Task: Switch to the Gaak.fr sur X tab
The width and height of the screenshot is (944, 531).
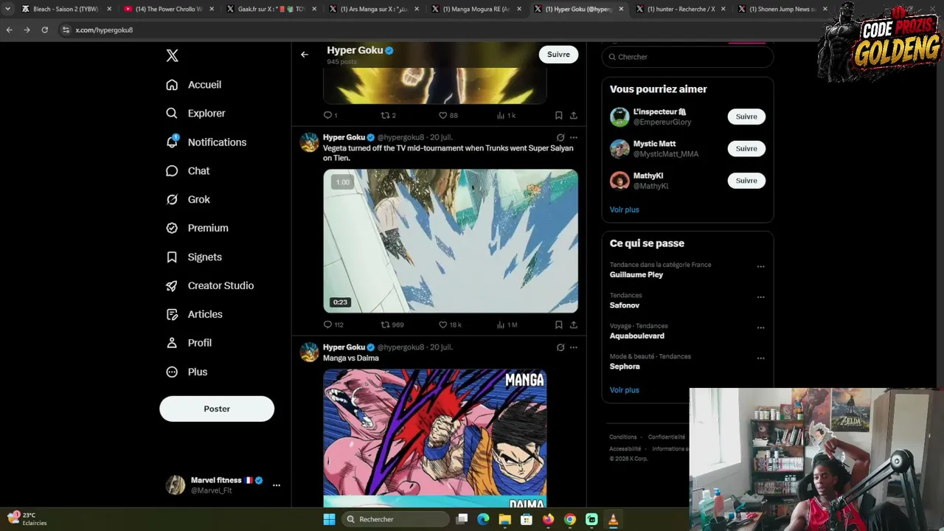Action: (x=271, y=9)
